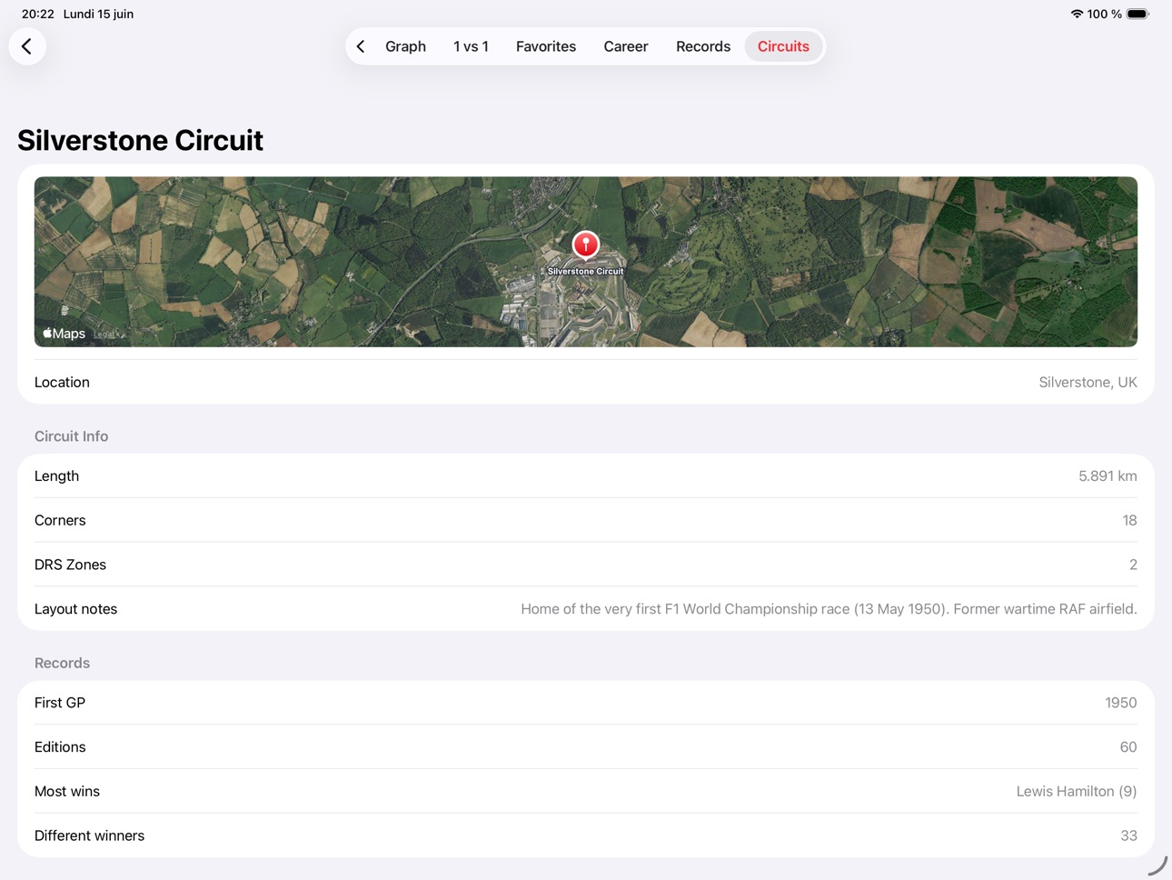
Task: Select the Most wins row label
Action: tap(67, 792)
